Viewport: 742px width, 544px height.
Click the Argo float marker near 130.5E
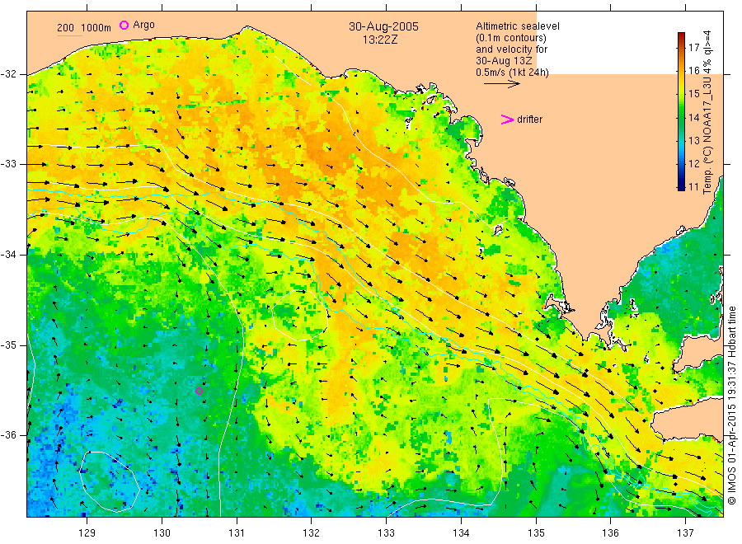200,391
